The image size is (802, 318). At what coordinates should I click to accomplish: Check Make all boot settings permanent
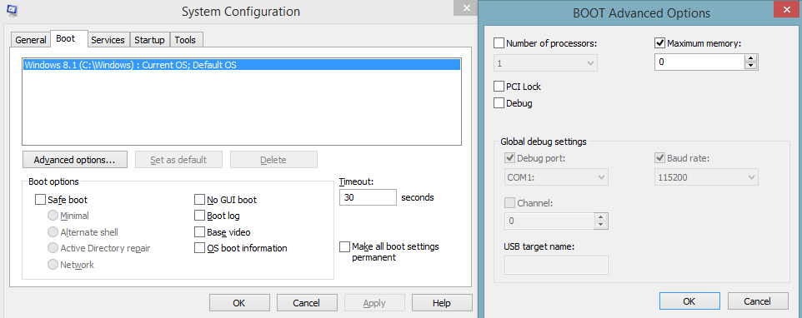(x=345, y=247)
